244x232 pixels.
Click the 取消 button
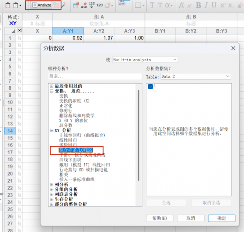pyautogui.click(x=190, y=218)
